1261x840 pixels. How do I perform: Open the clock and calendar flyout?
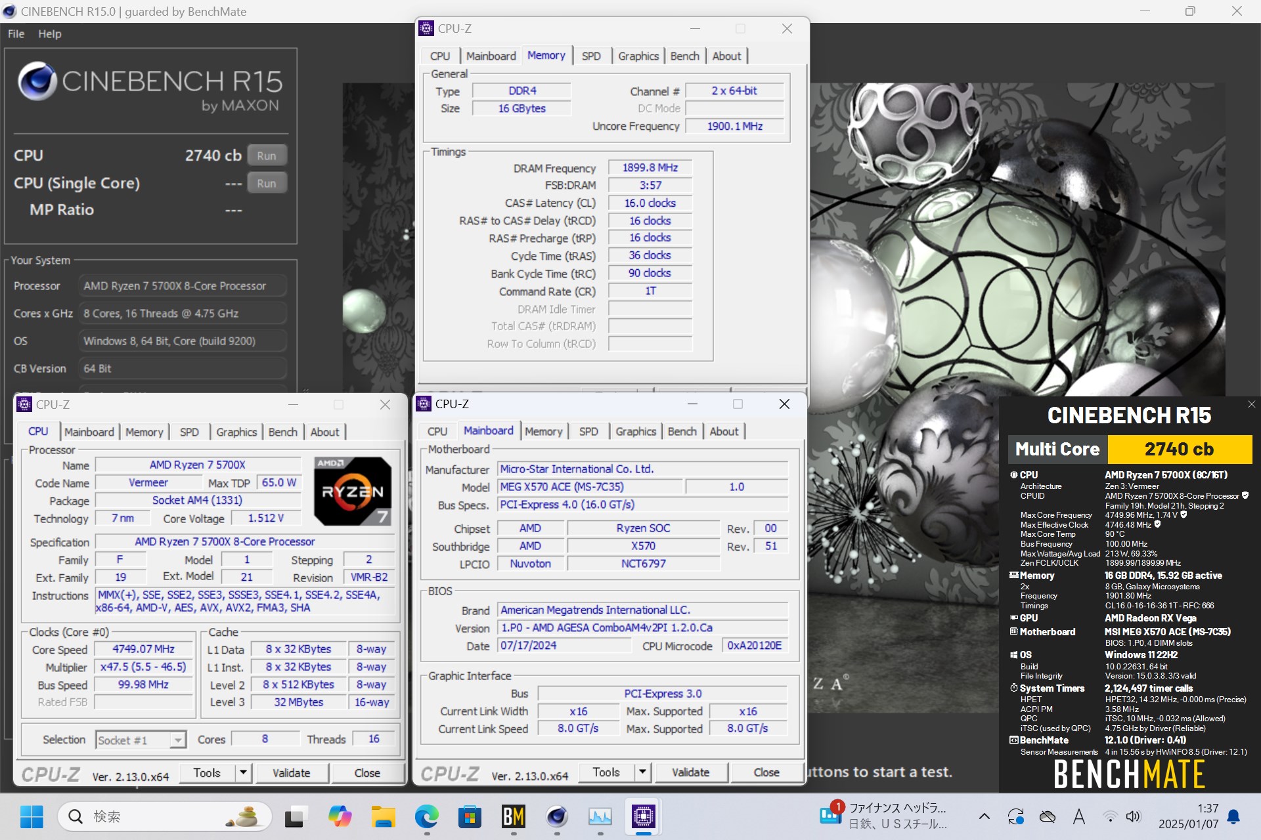[1188, 817]
